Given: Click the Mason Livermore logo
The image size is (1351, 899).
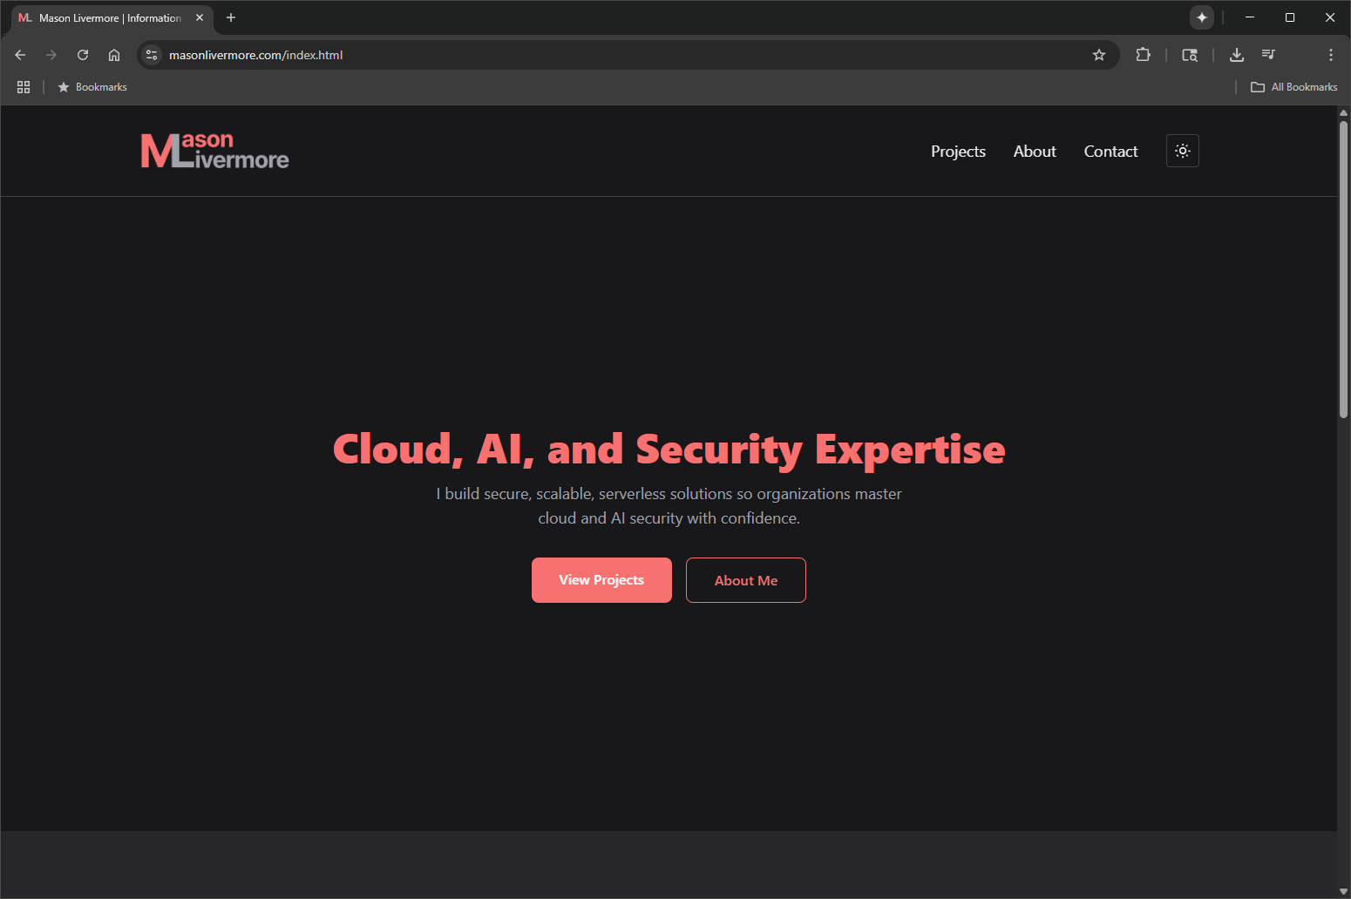Looking at the screenshot, I should tap(214, 151).
